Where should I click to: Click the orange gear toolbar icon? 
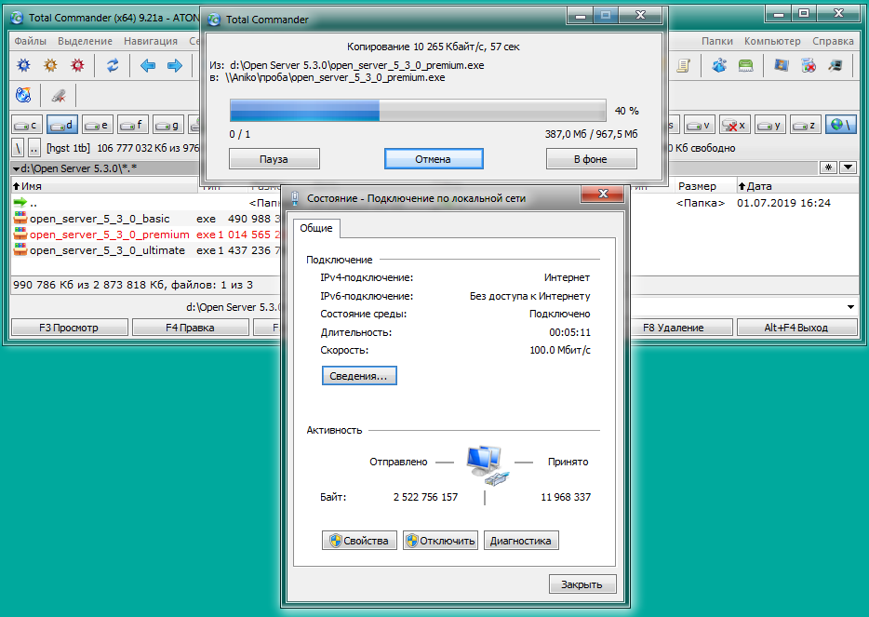50,65
